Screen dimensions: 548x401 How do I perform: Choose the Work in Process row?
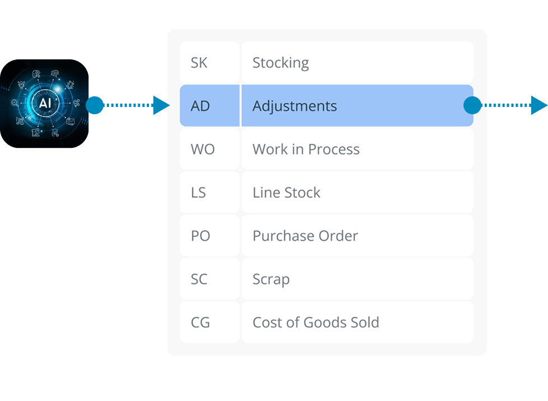(x=306, y=149)
